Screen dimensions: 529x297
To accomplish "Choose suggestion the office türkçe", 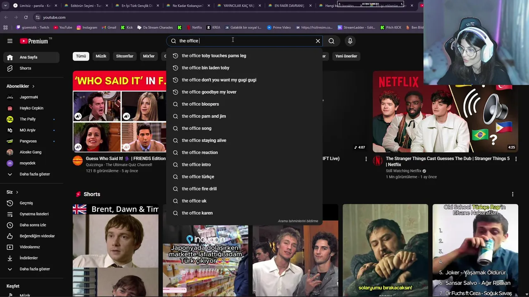I will coord(244,177).
